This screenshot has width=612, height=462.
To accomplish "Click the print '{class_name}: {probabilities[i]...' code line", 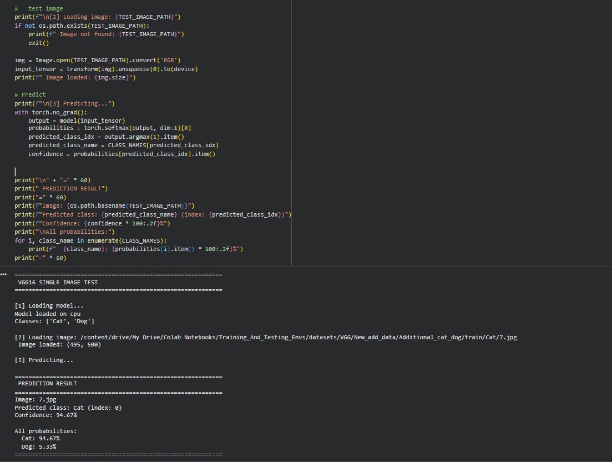I will pyautogui.click(x=136, y=249).
